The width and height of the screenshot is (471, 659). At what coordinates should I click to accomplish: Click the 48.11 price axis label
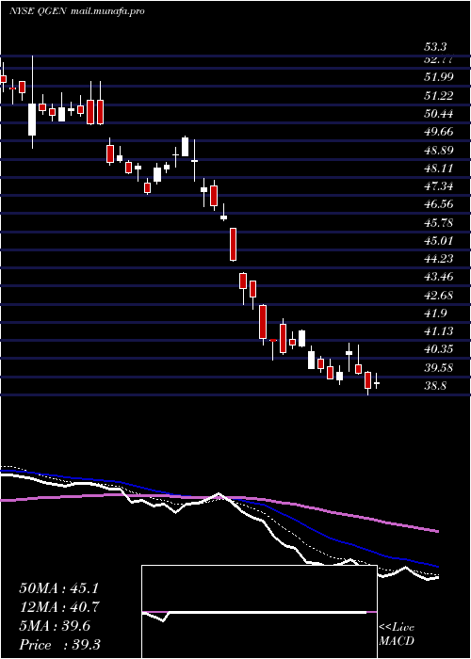coord(438,169)
